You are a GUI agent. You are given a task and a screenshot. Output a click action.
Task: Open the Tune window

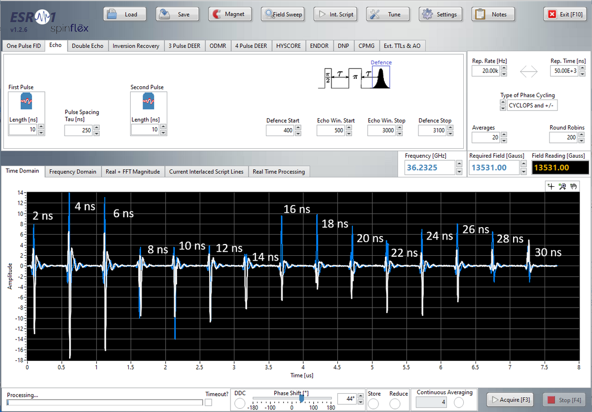388,14
